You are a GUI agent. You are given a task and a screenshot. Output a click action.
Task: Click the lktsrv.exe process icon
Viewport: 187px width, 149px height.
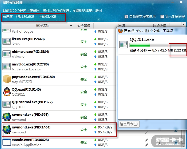tap(7, 41)
